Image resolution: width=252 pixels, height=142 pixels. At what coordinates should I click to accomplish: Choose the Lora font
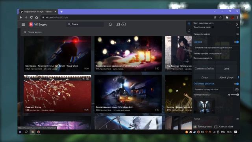coord(226,69)
